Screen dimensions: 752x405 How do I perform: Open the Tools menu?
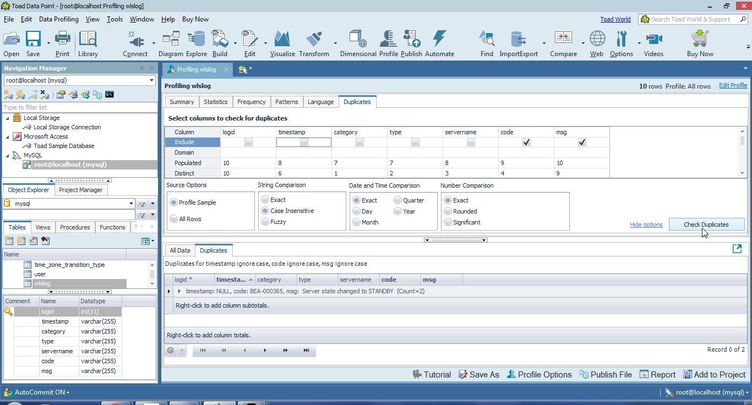(x=115, y=19)
